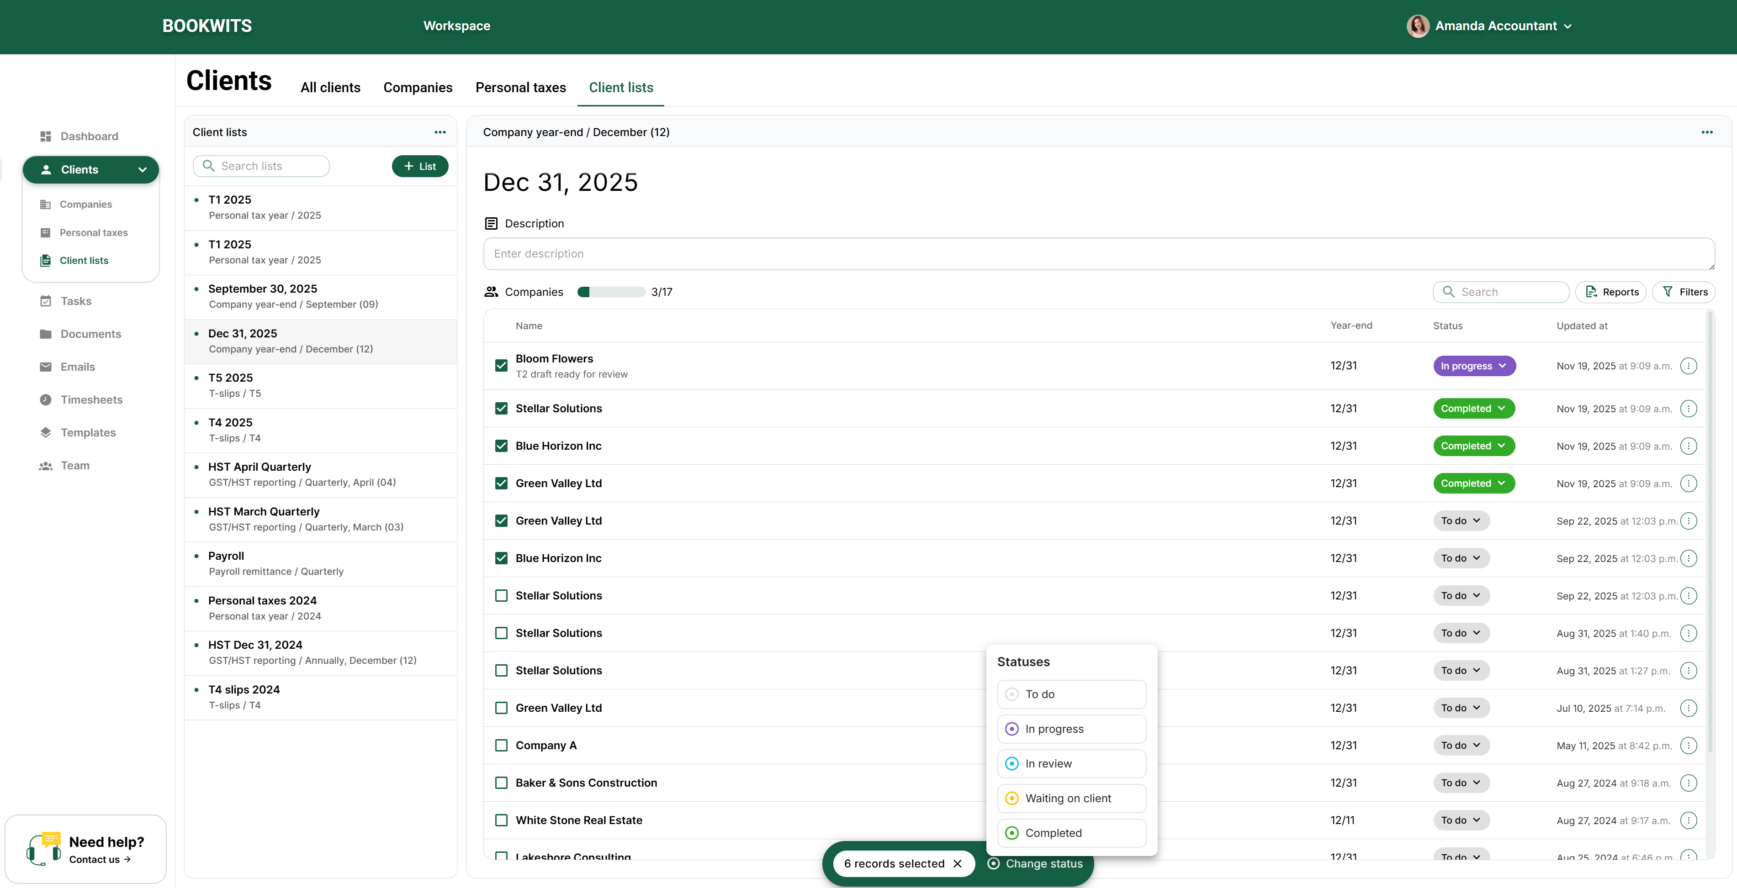Switch to the Personal taxes tab
Viewport: 1737px width, 888px height.
tap(520, 88)
